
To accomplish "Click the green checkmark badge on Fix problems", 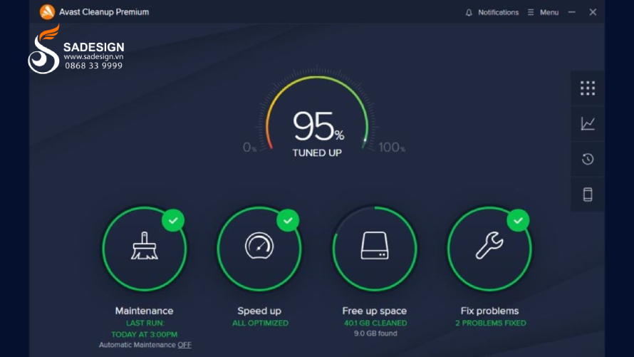I will pyautogui.click(x=518, y=220).
